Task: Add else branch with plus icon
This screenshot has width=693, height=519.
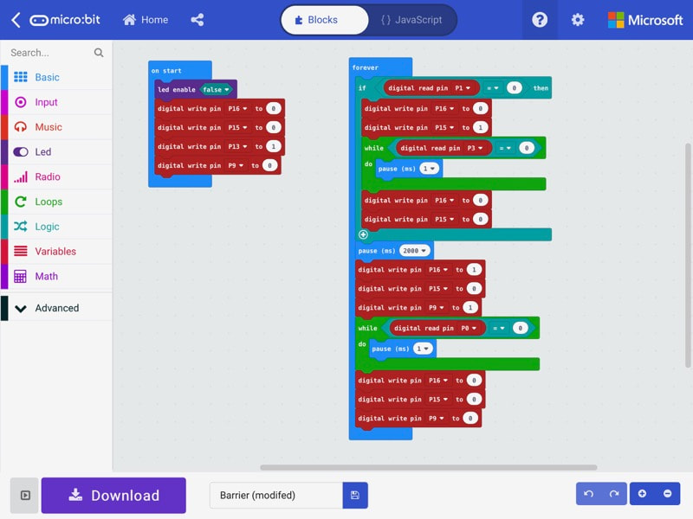Action: click(x=363, y=234)
